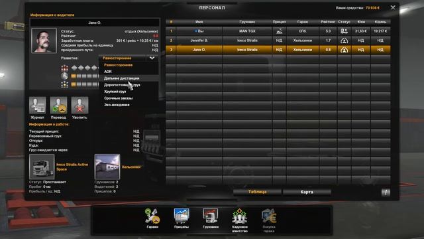424x239 pixels.
Task: Click the high value cargo skill icon
Action: click(65, 84)
